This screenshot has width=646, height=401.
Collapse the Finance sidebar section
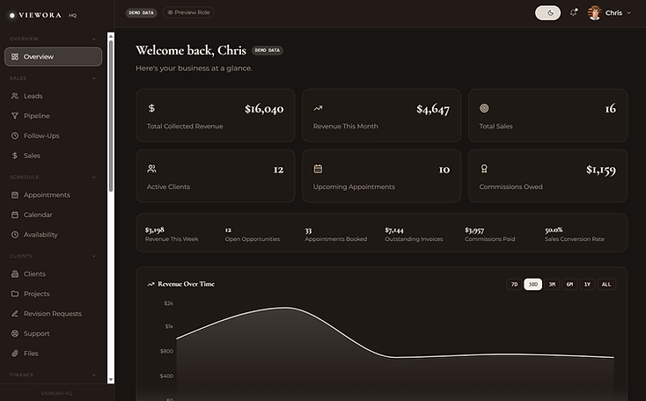[x=94, y=375]
